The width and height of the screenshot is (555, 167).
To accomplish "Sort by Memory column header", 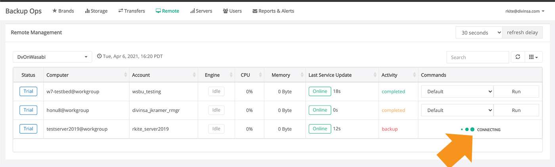I will click(x=284, y=75).
